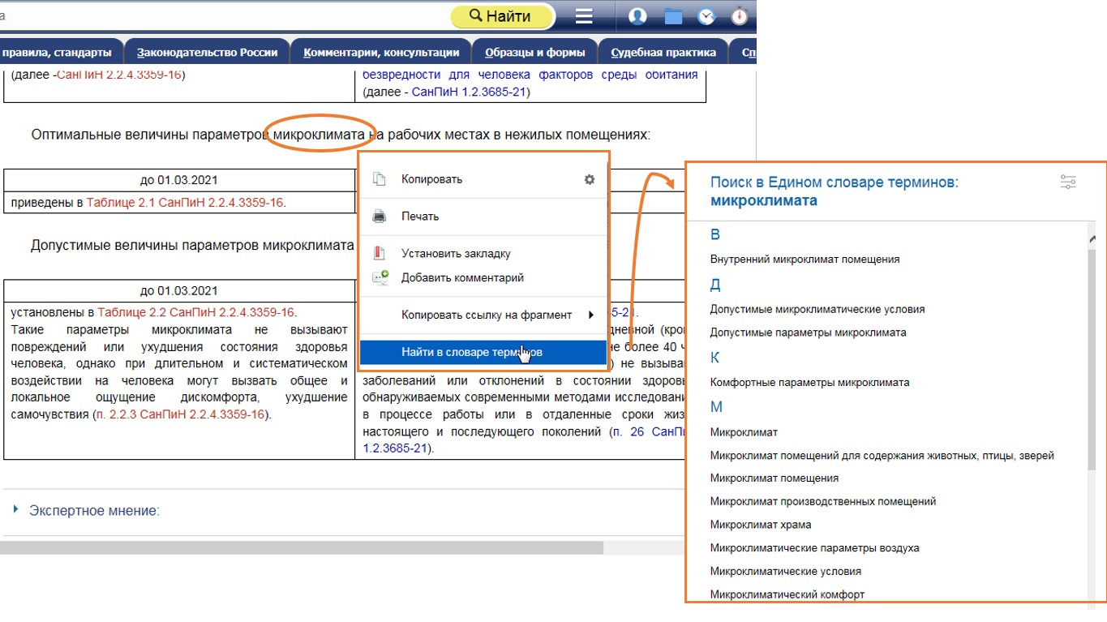Switch to the Образцы и формы tab
The height and width of the screenshot is (622, 1107).
coord(535,53)
